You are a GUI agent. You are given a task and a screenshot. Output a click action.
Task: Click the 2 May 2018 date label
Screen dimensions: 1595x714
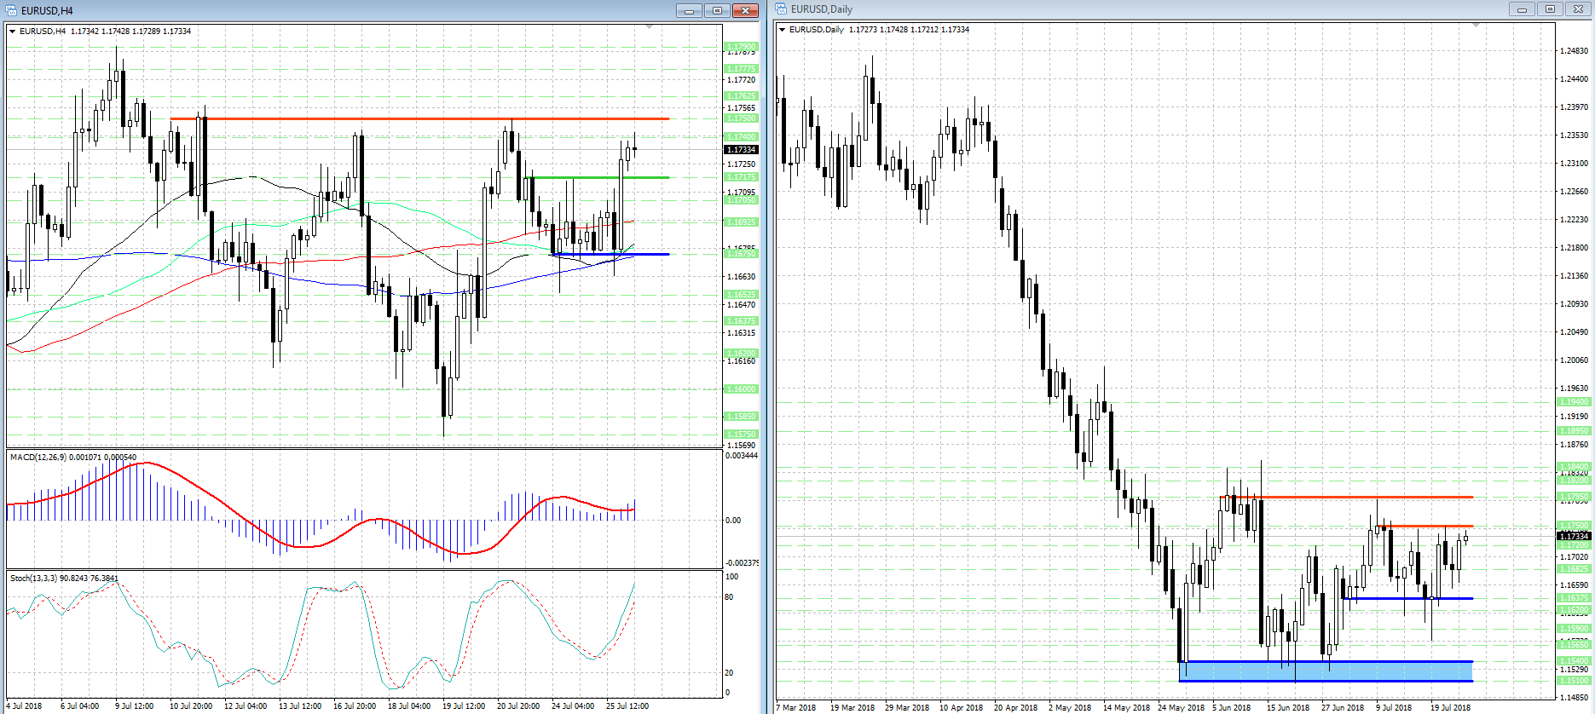tap(1069, 708)
